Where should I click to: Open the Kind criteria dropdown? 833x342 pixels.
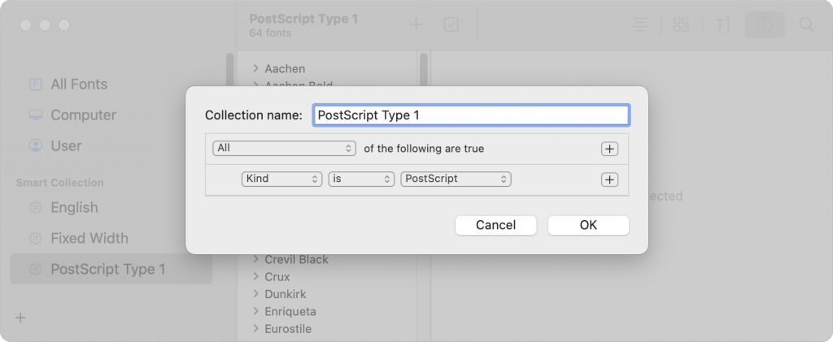281,179
